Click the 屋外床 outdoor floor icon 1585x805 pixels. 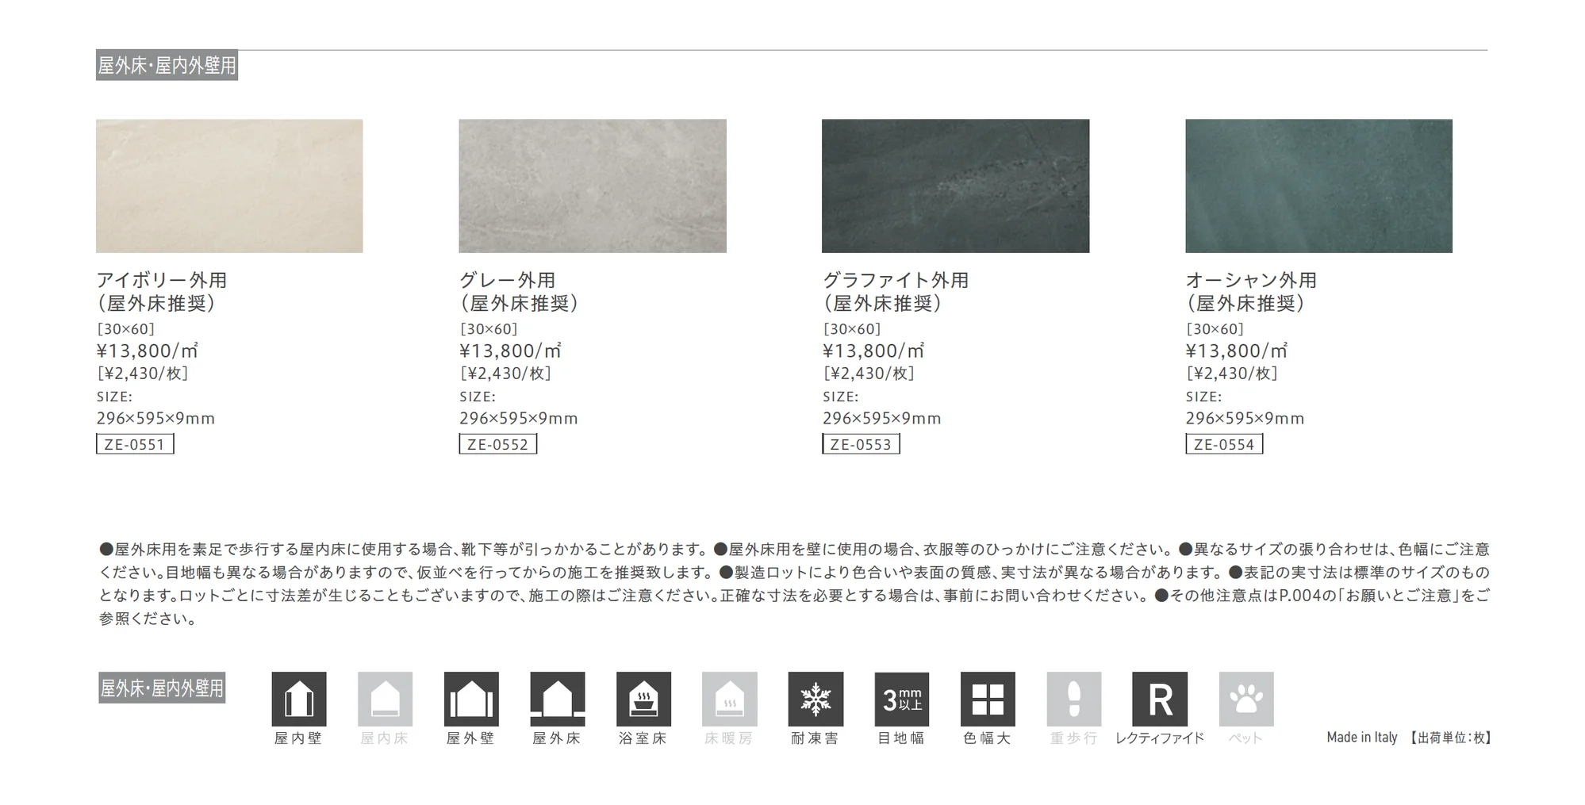(x=558, y=699)
